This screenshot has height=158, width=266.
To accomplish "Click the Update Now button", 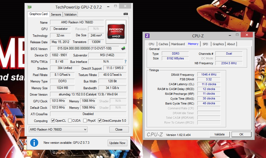I will pos(117,143).
